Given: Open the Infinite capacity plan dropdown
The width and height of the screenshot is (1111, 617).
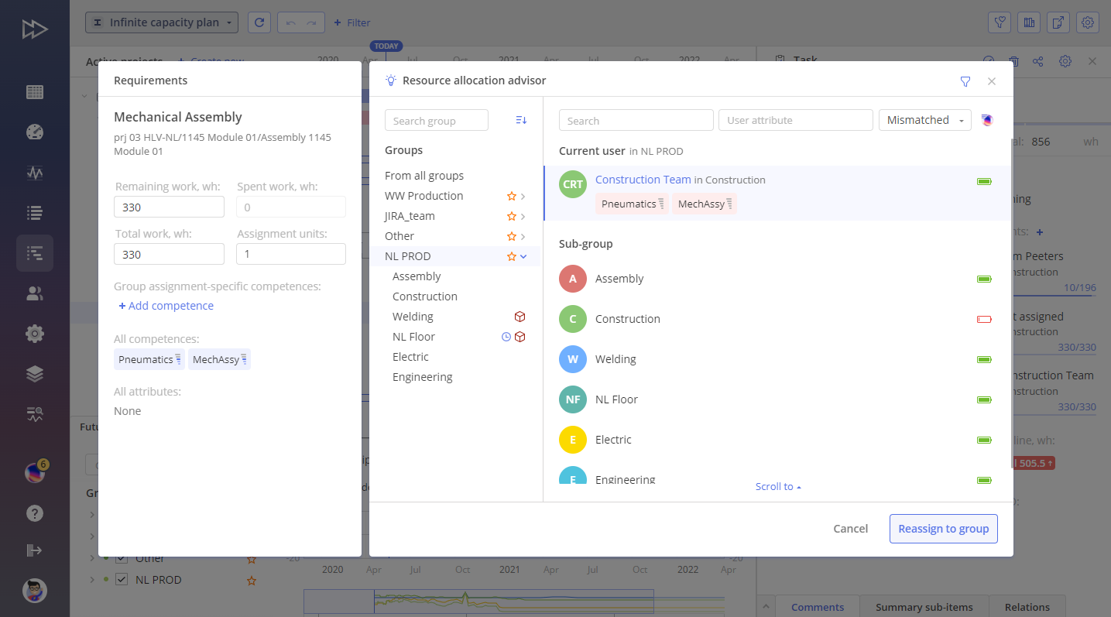Looking at the screenshot, I should click(x=162, y=22).
